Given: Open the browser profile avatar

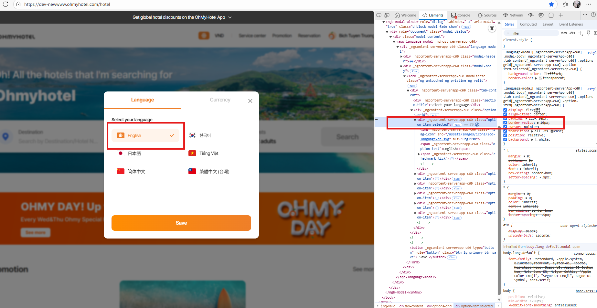Looking at the screenshot, I should 577,4.
